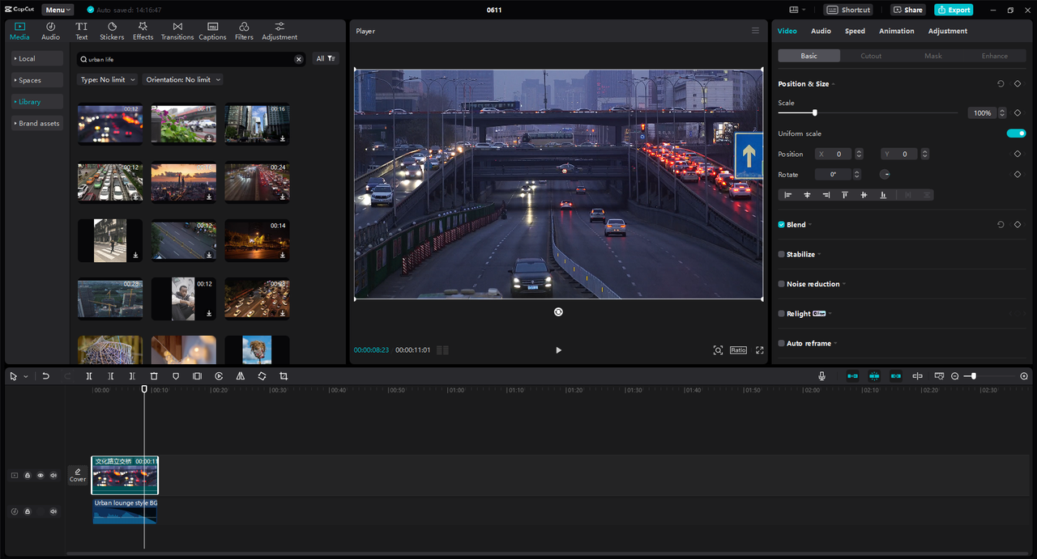Clear the urban life search text

[298, 59]
